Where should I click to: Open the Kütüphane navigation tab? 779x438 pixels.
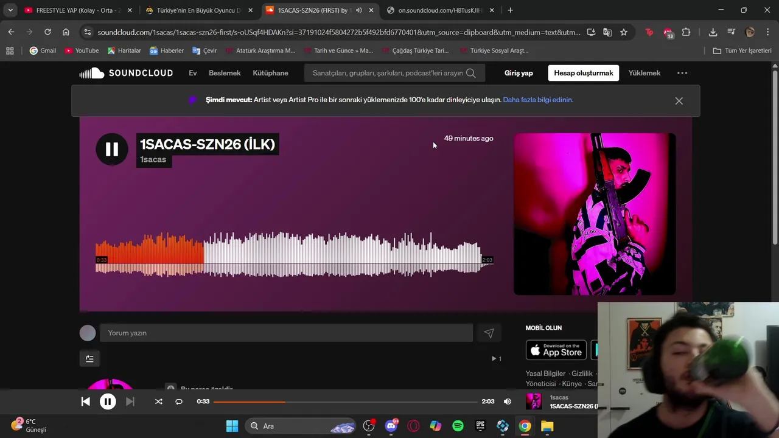click(x=270, y=73)
